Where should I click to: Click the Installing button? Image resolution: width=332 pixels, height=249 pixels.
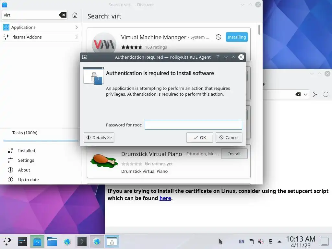point(236,37)
